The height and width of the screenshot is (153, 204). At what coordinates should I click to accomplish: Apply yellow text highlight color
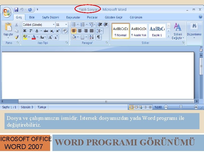click(25, 37)
